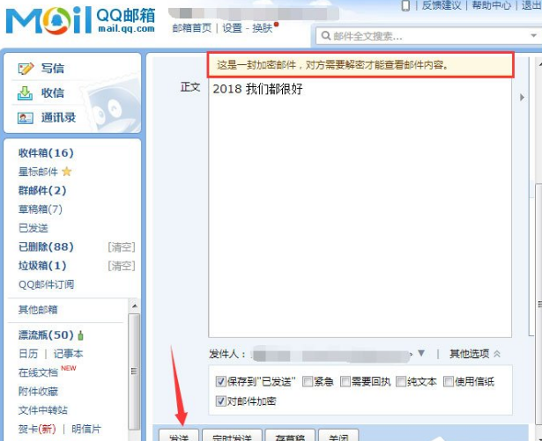Open the 草稿箱(7) folder
Screen dimensions: 542x441
coord(40,209)
